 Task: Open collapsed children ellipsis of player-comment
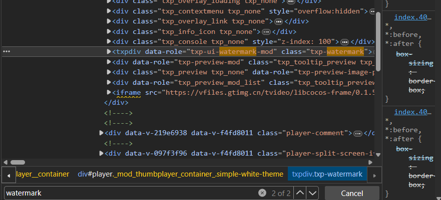point(357,133)
